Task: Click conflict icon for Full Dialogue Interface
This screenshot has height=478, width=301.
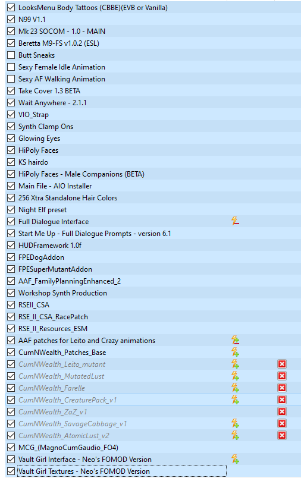Action: click(235, 221)
